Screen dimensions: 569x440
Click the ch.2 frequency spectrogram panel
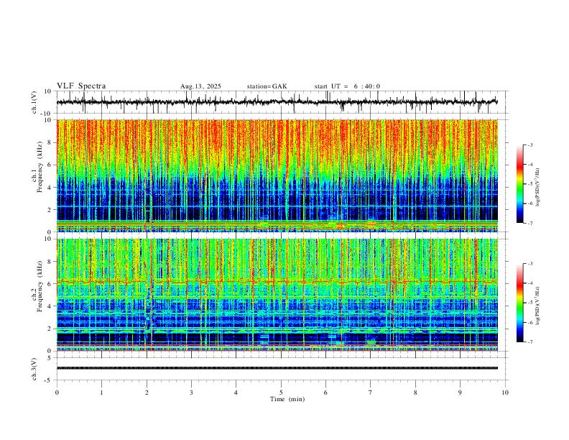tap(277, 295)
